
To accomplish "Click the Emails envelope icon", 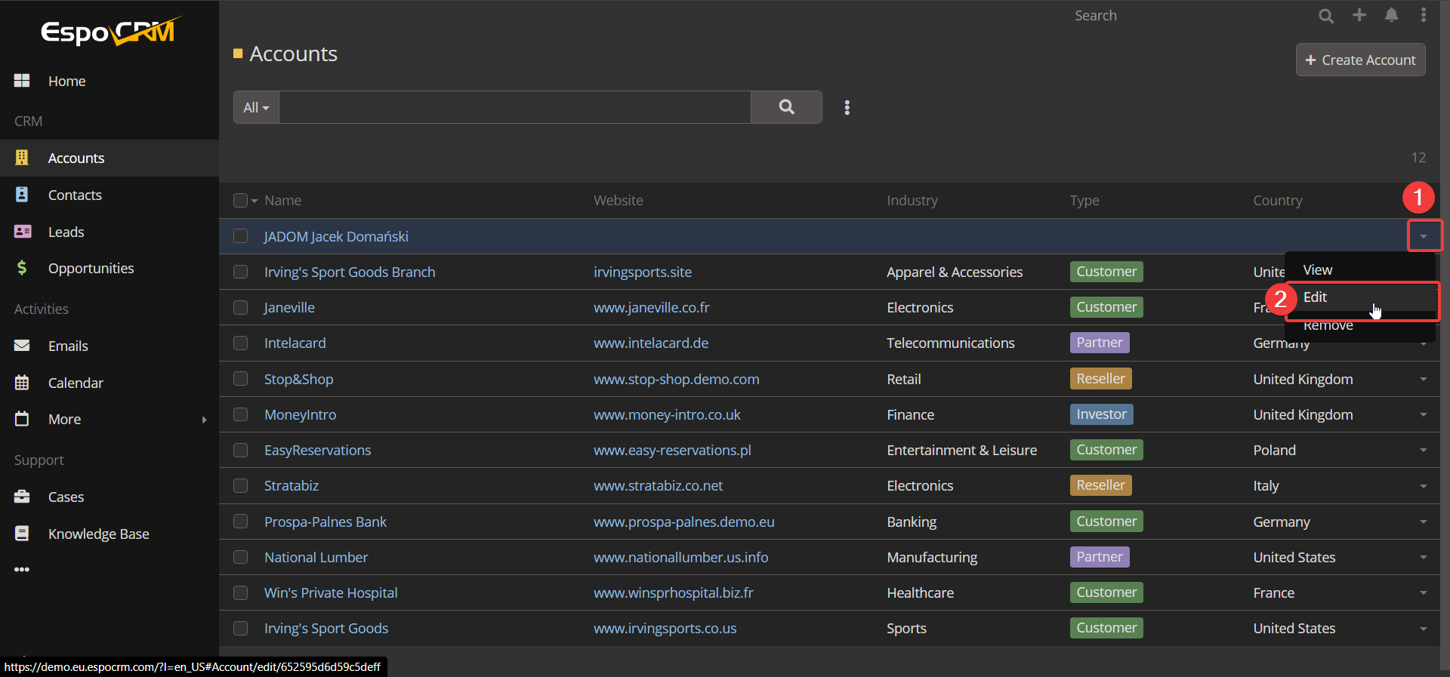I will (22, 346).
